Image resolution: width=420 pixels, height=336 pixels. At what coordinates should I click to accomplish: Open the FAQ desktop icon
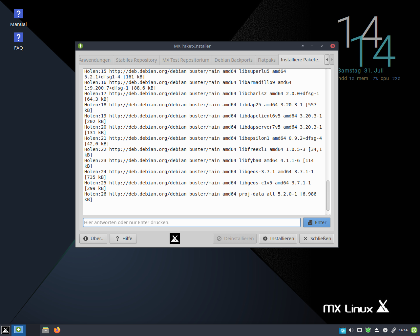[18, 42]
